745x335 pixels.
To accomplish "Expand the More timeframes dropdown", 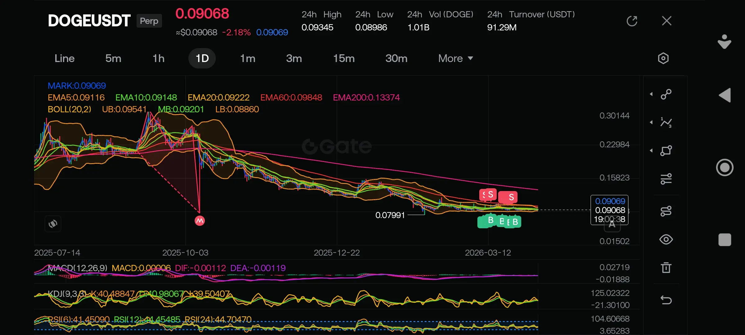I will [455, 58].
